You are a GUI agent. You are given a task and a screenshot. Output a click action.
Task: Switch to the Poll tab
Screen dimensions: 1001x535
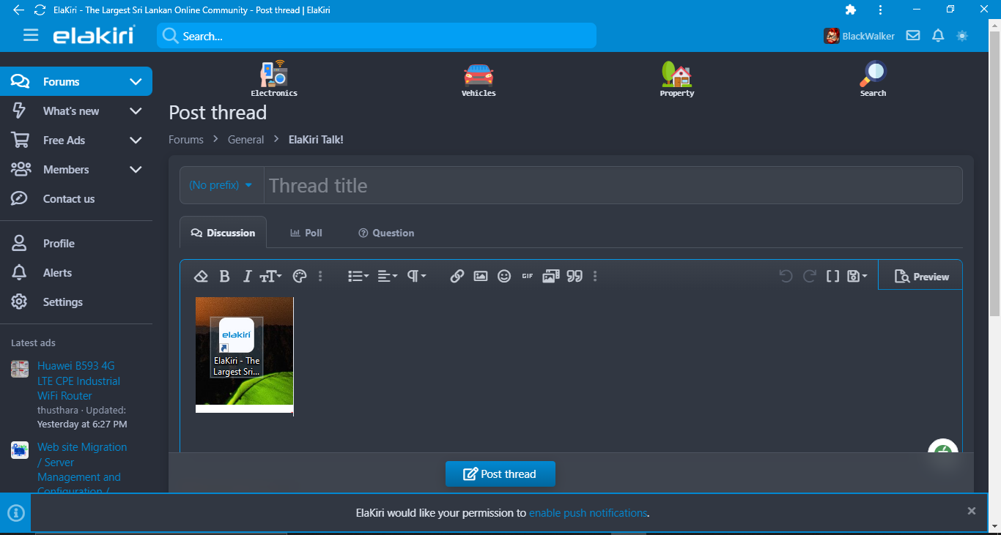pyautogui.click(x=306, y=233)
